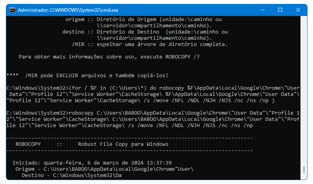The width and height of the screenshot is (313, 184).
Task: Click the 'Origem - C:\Users\BABOO' output line
Action: (105, 169)
